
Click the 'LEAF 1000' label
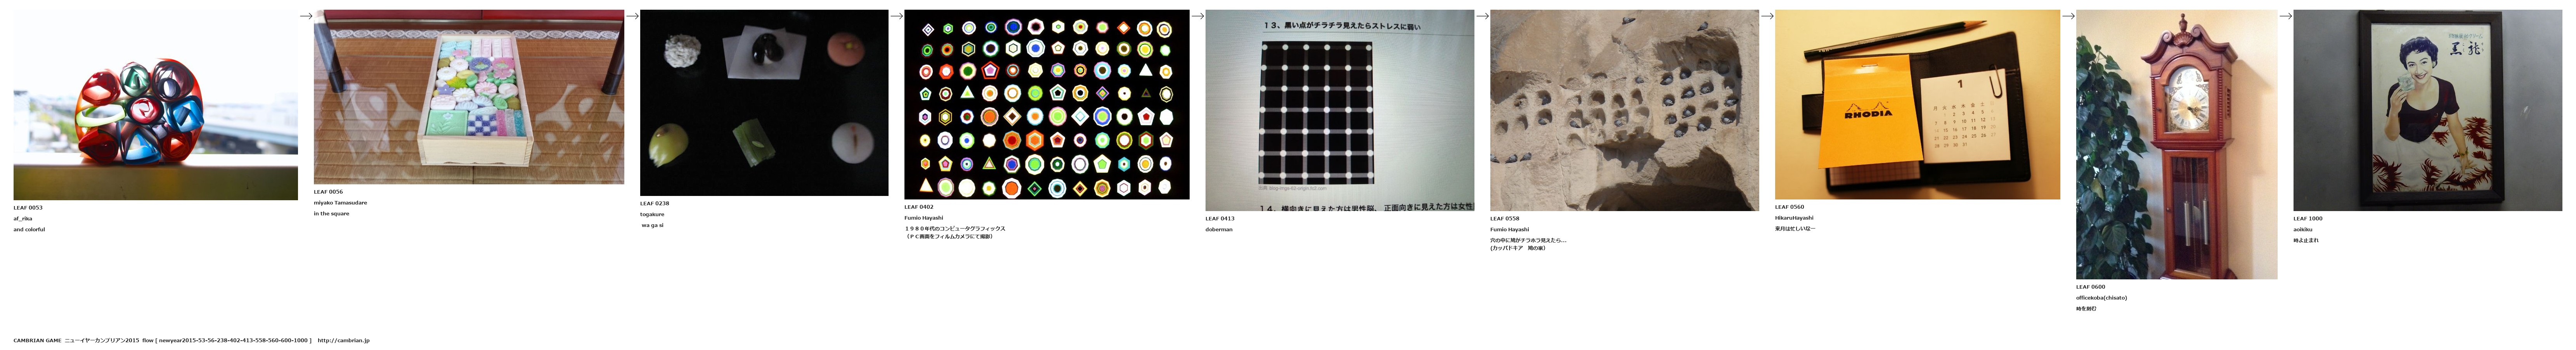(x=2308, y=219)
